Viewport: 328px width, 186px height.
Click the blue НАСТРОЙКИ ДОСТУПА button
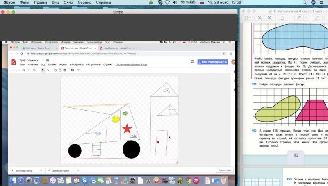point(212,62)
